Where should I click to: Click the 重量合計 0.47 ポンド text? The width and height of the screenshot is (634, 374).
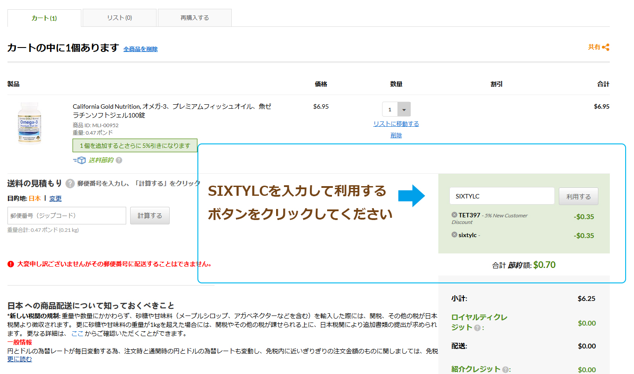[x=43, y=230]
